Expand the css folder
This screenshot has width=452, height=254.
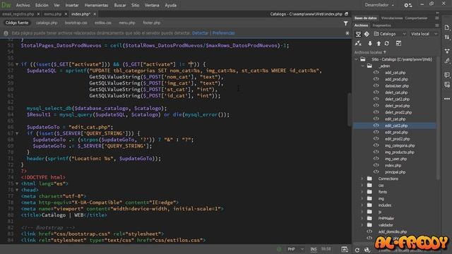(362, 186)
